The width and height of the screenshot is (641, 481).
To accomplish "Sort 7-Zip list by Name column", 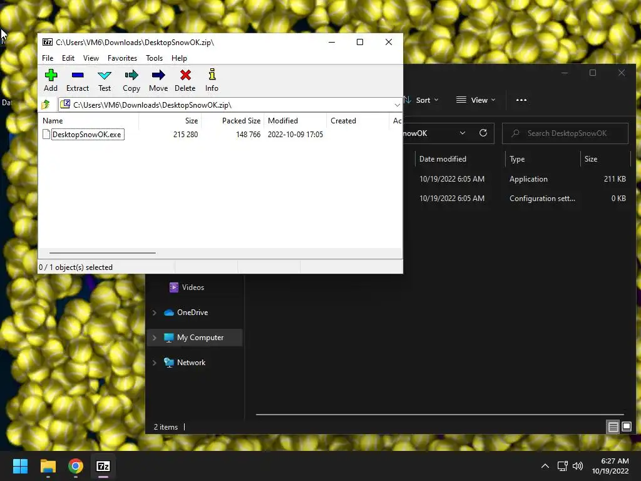I will (x=89, y=121).
